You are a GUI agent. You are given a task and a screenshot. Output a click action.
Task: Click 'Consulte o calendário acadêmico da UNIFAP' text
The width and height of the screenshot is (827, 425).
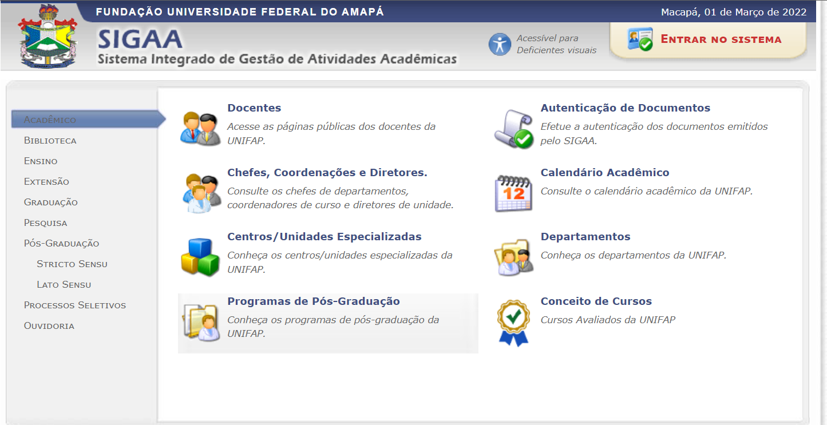tap(647, 191)
